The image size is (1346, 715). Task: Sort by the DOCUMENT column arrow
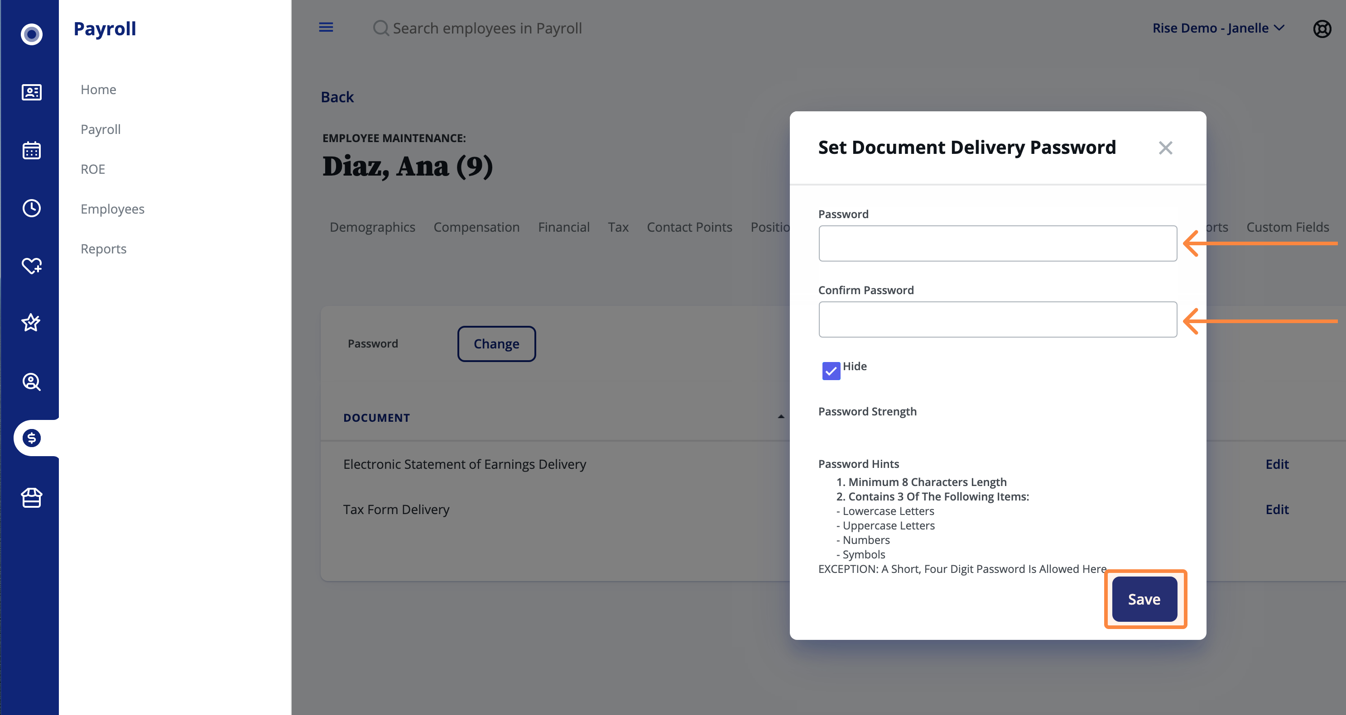click(x=781, y=417)
